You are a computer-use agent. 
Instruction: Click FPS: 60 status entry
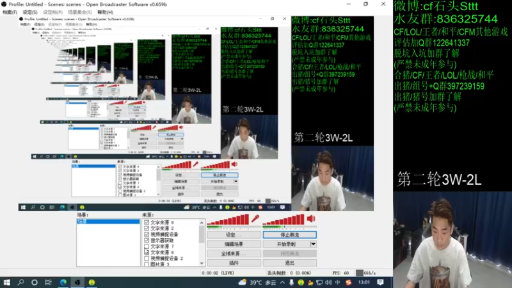pyautogui.click(x=340, y=273)
